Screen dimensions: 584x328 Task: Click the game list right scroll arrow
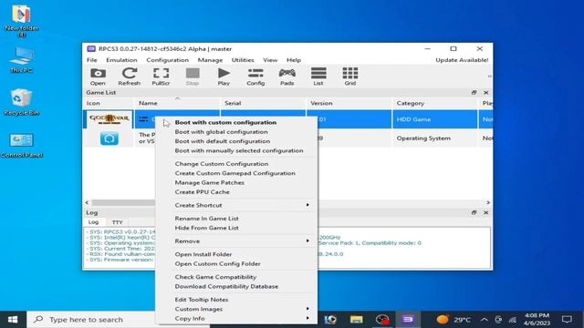(x=488, y=202)
